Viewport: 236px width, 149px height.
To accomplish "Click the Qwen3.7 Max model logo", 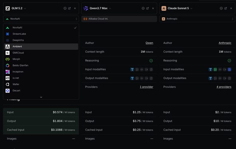I will coord(86,8).
